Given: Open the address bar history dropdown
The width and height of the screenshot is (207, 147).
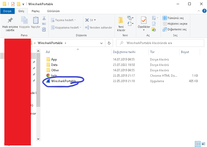Looking at the screenshot, I should click(101, 43).
